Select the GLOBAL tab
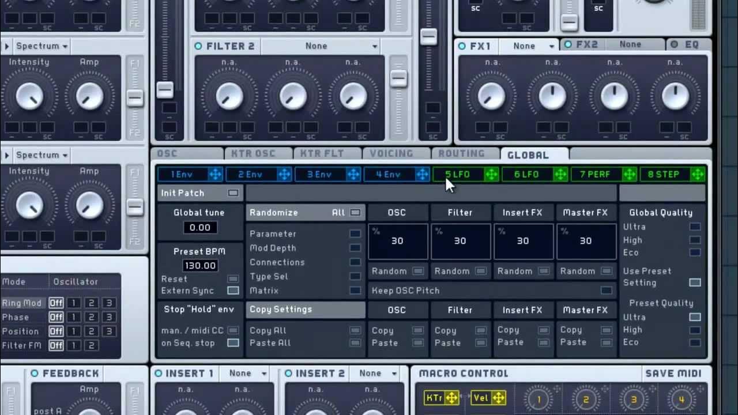The image size is (738, 415). click(x=534, y=154)
